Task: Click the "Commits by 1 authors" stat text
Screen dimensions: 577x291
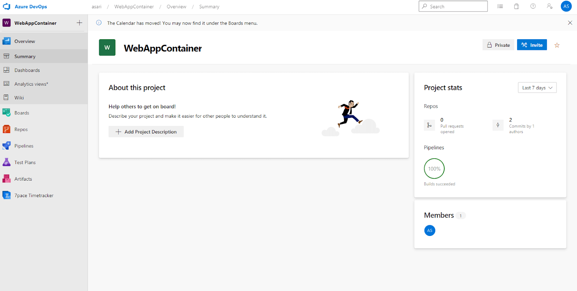Action: (522, 129)
